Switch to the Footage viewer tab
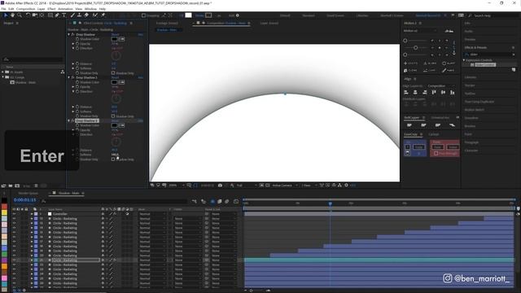 pyautogui.click(x=167, y=24)
